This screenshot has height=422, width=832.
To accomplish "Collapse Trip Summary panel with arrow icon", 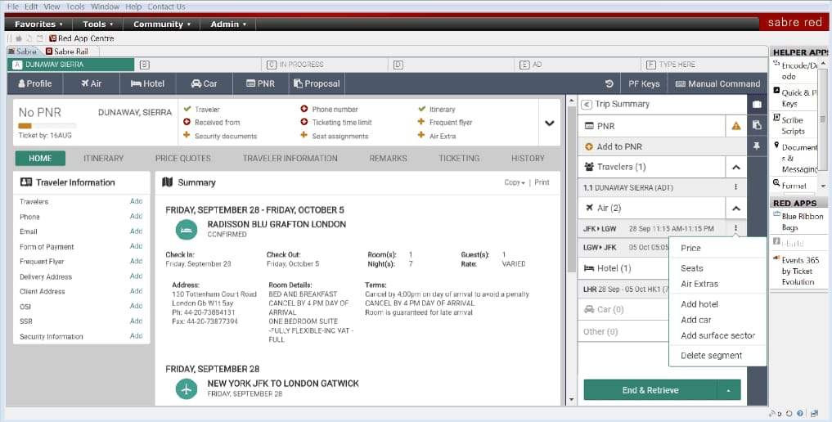I will pyautogui.click(x=587, y=105).
